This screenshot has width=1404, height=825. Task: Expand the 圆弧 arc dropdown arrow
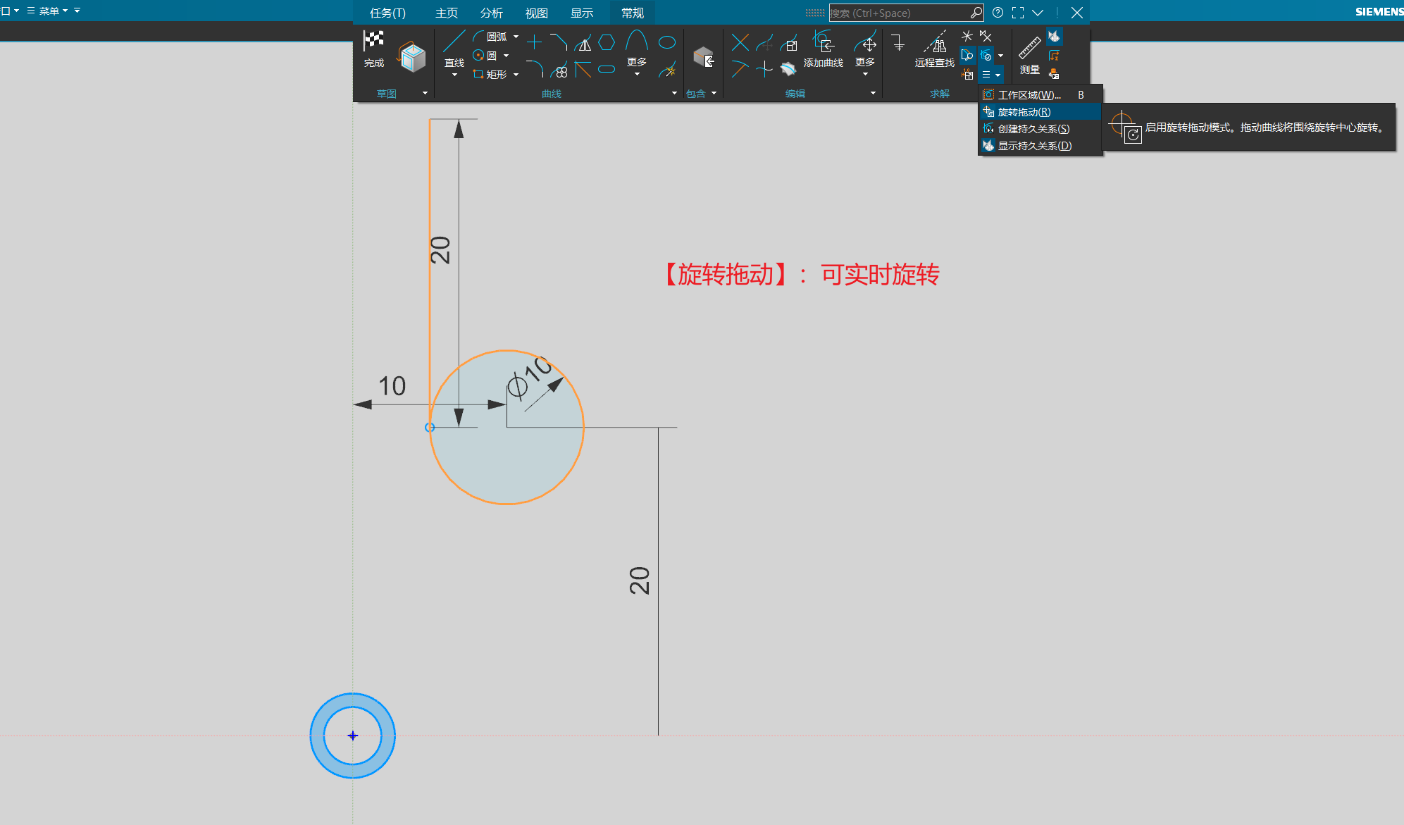[516, 37]
